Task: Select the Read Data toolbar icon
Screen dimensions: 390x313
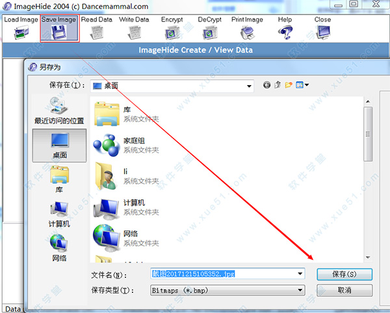Action: click(x=96, y=32)
